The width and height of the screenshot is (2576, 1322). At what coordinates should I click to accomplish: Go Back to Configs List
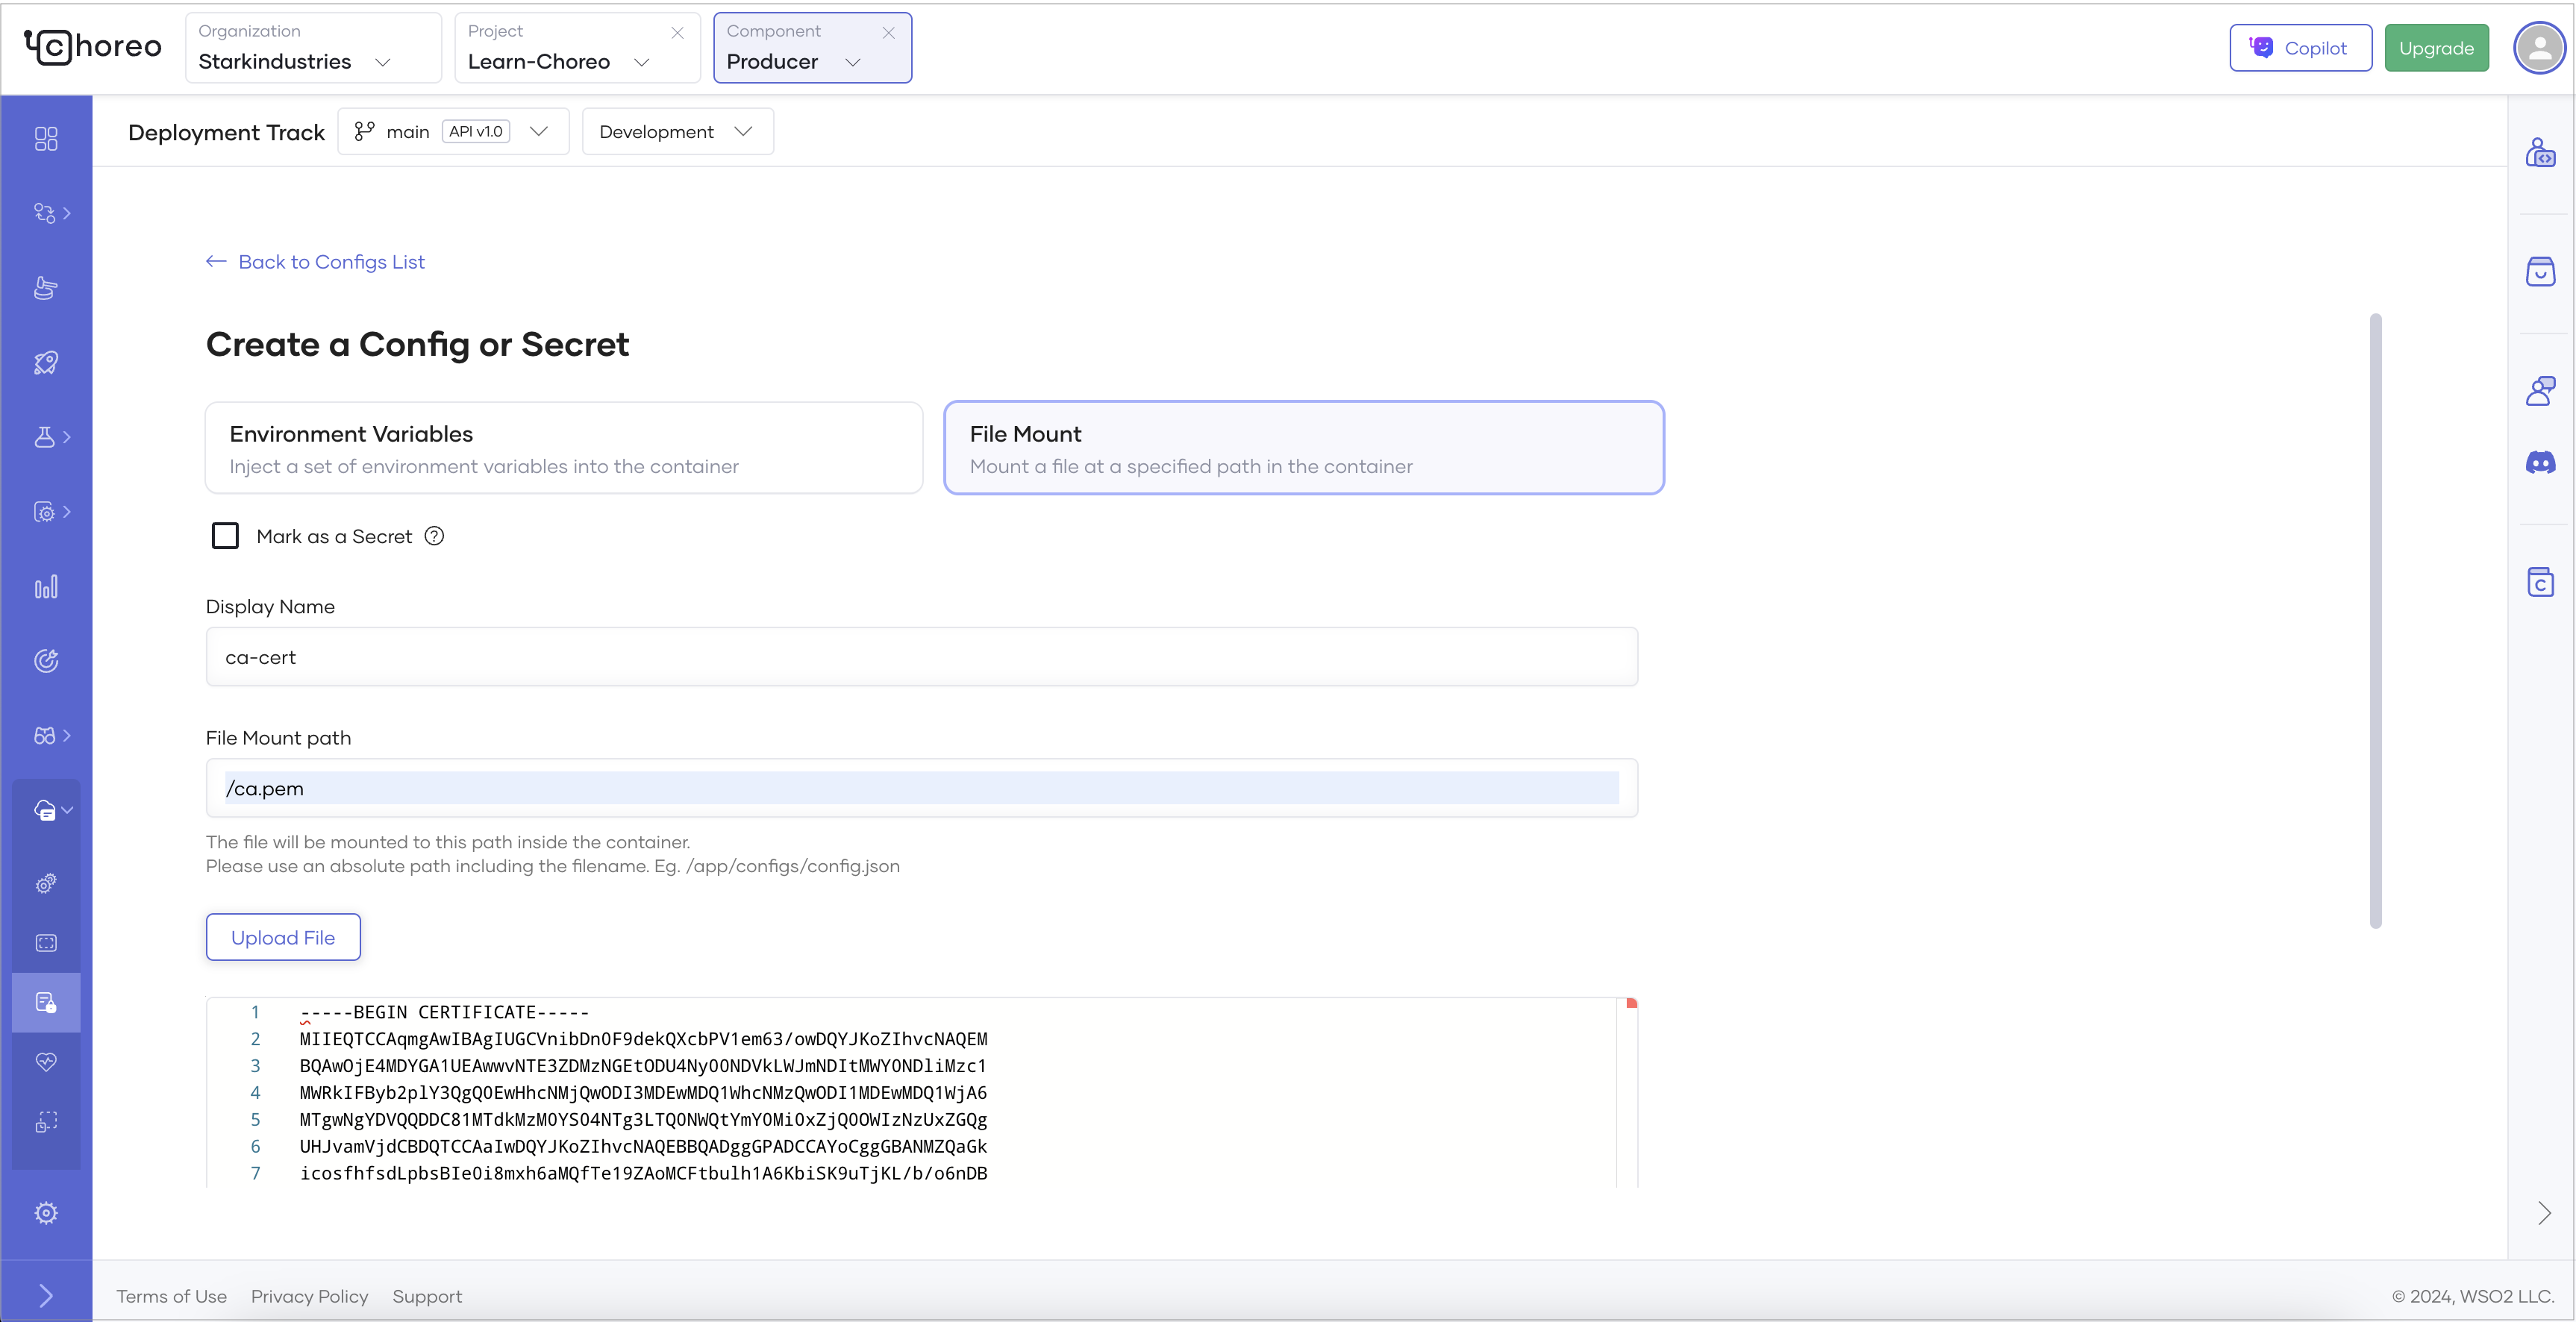coord(316,262)
